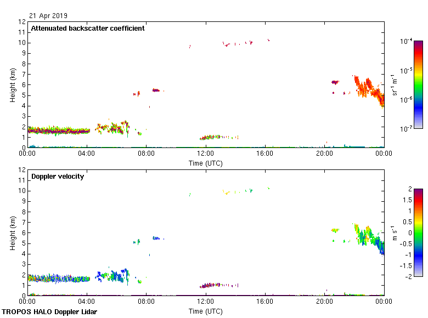Click Time (UTC) label below Doppler plot
The height and width of the screenshot is (318, 428).
click(206, 311)
